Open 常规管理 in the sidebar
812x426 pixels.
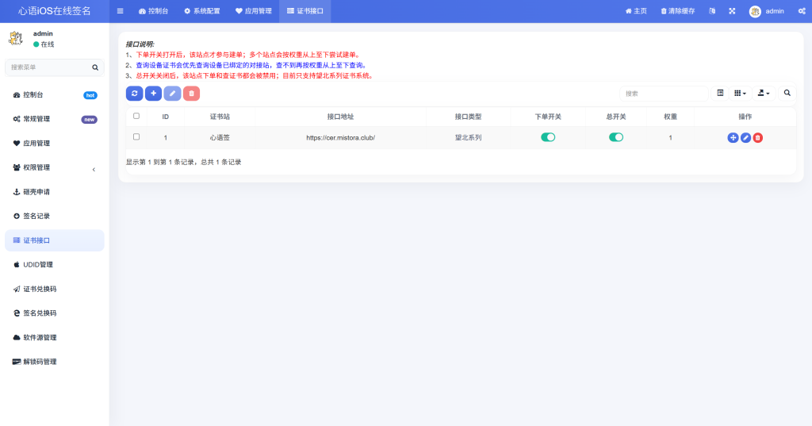55,119
